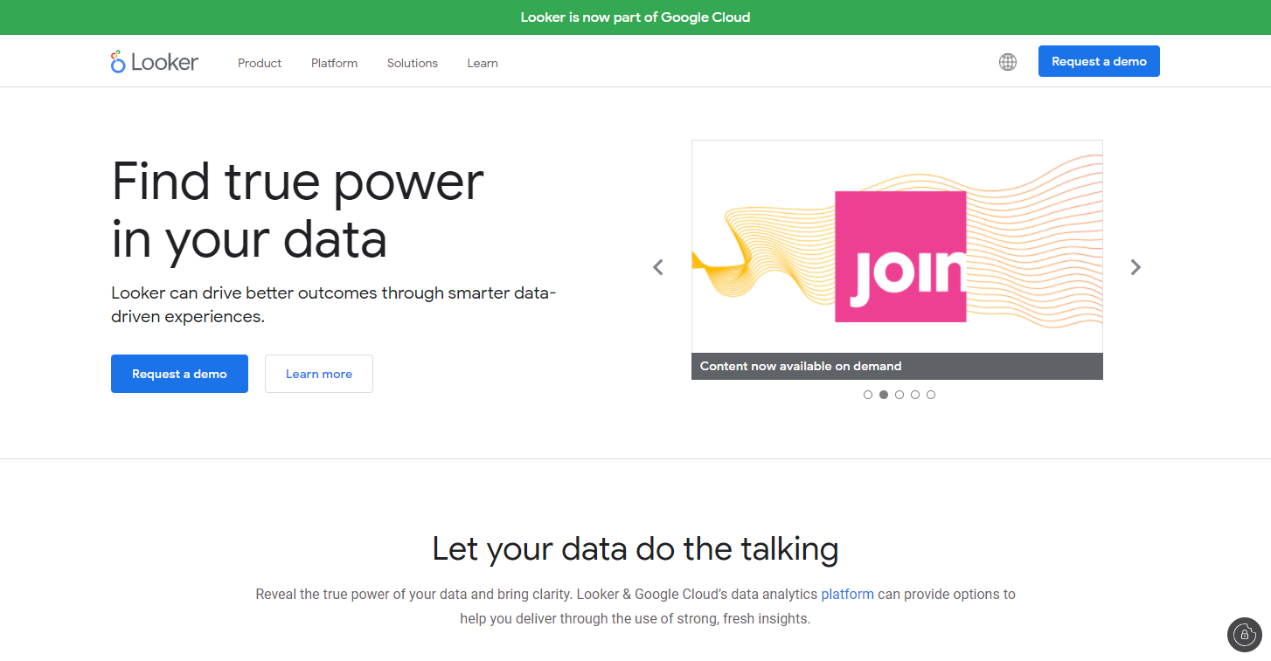This screenshot has height=661, width=1271.
Task: Select the fourth carousel dot indicator
Action: coord(915,395)
